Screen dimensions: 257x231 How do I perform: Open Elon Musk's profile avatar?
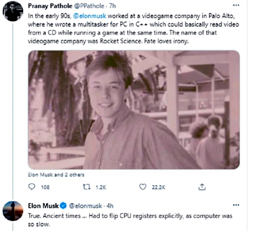coord(13,211)
